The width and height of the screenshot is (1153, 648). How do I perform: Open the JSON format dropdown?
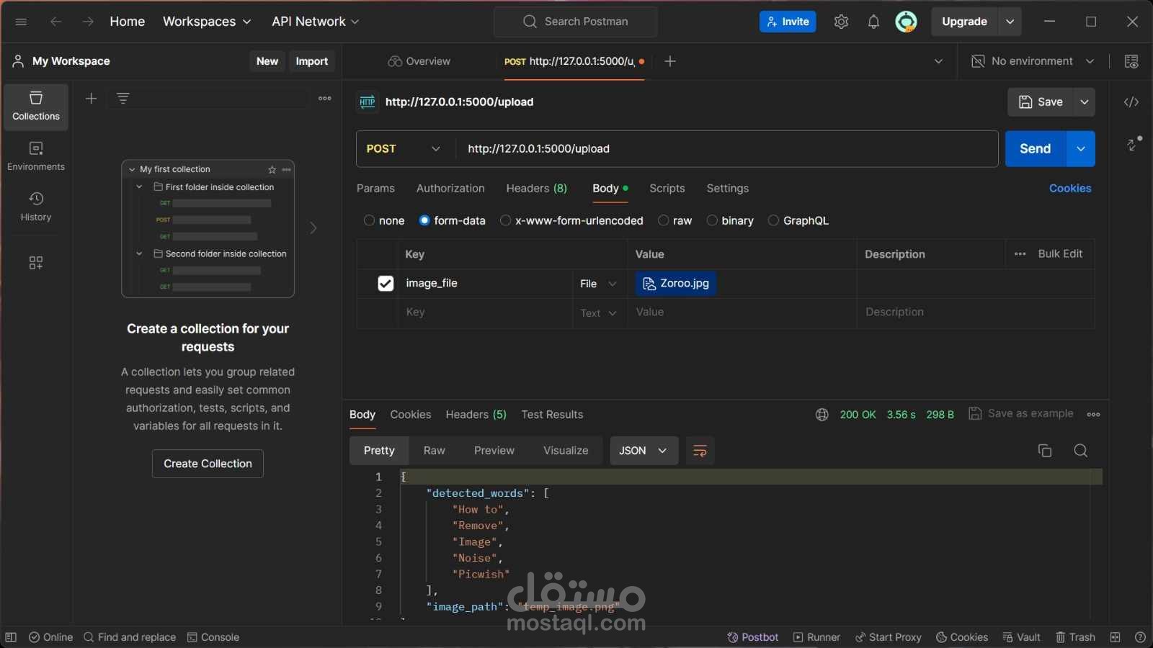click(x=644, y=451)
